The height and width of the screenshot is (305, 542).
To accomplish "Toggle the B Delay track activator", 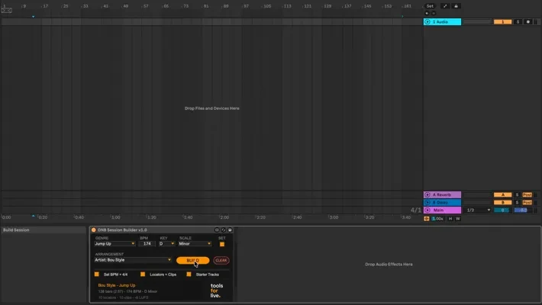I will coord(502,202).
